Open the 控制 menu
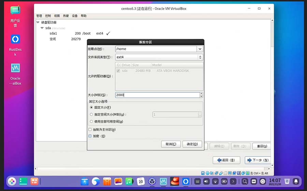 click(x=48, y=16)
